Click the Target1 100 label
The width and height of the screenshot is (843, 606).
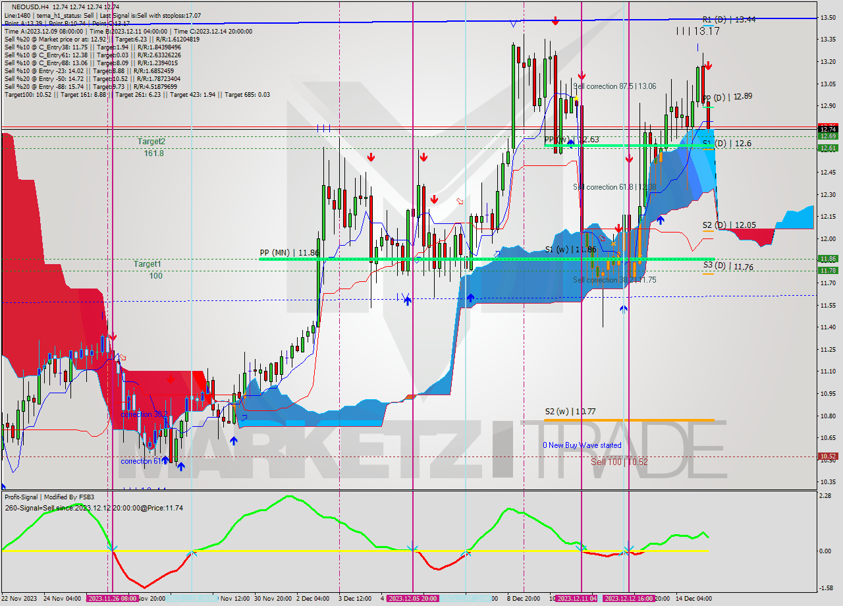coord(148,269)
